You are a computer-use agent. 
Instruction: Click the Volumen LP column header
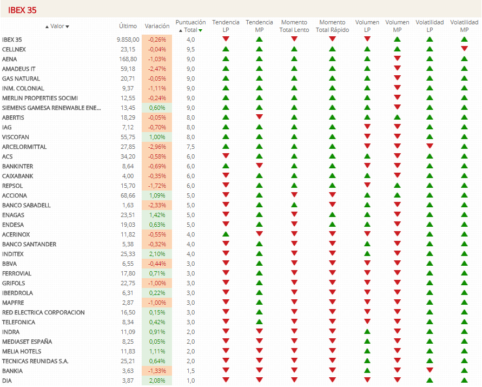(367, 26)
